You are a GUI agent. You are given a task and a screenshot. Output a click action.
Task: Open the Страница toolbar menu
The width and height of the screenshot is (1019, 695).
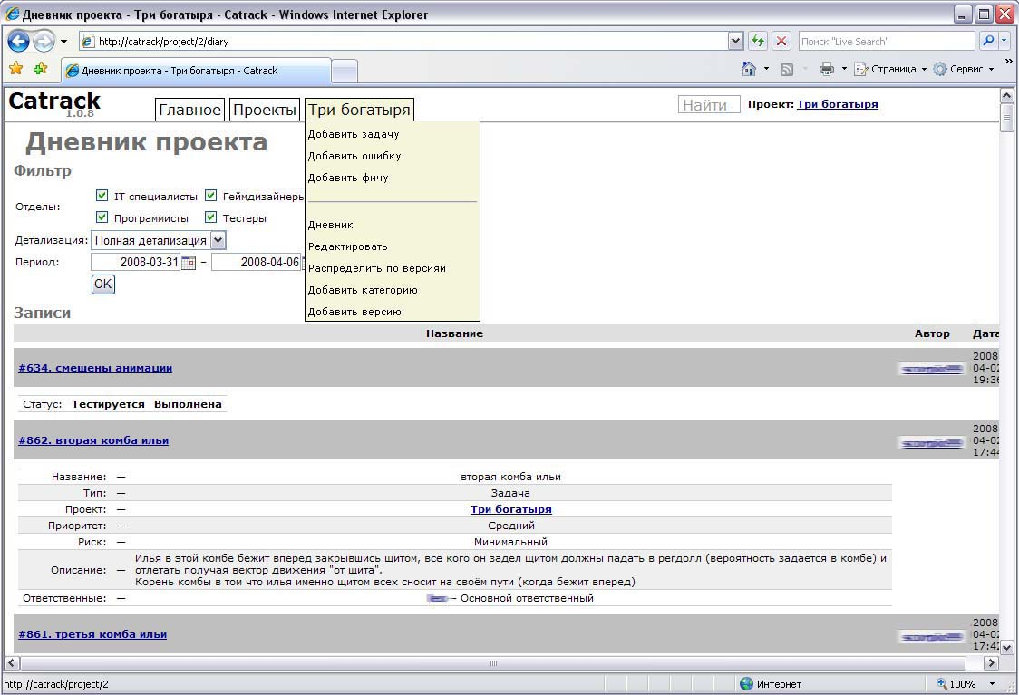point(891,69)
